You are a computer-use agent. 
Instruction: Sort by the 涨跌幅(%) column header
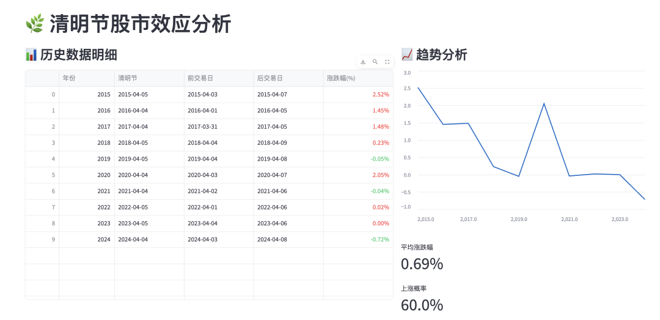click(358, 78)
